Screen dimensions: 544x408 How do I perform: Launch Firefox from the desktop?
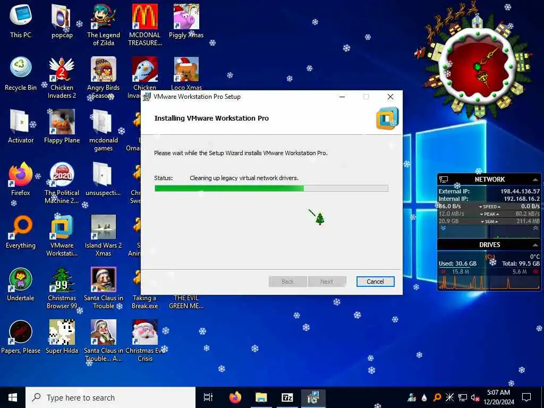[21, 179]
